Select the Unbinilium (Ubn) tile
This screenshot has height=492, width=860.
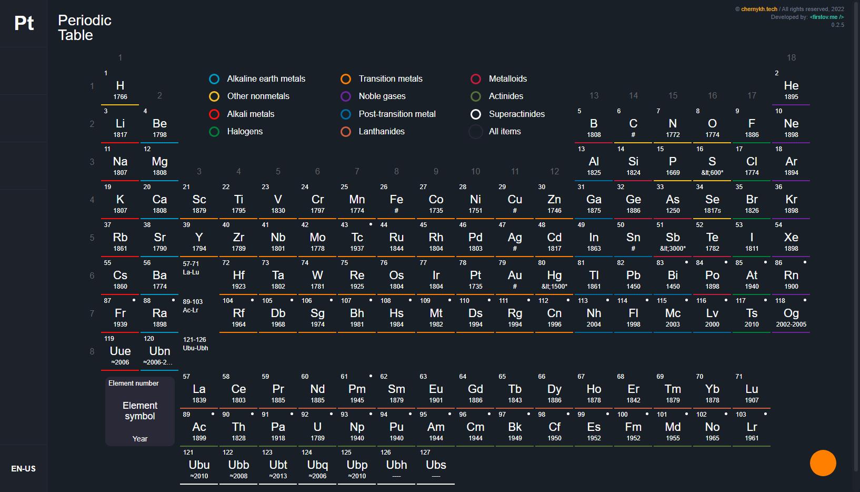159,352
